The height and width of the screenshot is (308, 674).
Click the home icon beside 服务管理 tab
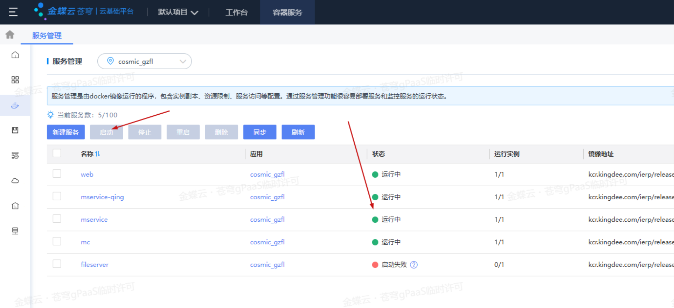[x=10, y=35]
